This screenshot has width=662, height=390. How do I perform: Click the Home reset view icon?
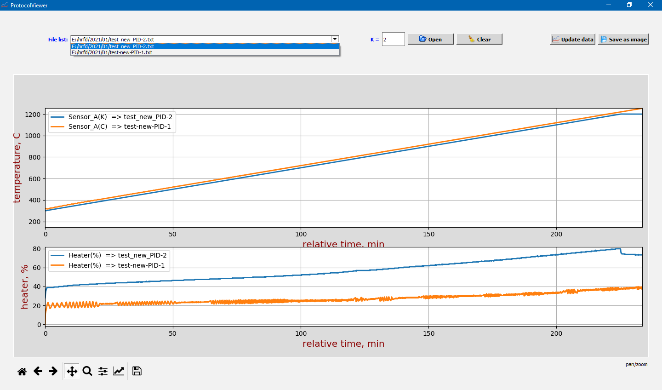(x=22, y=371)
